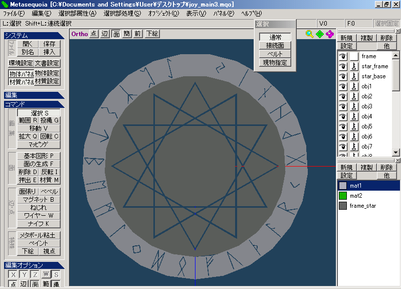Select the mat1 material color swatch
The height and width of the screenshot is (289, 401).
click(343, 186)
